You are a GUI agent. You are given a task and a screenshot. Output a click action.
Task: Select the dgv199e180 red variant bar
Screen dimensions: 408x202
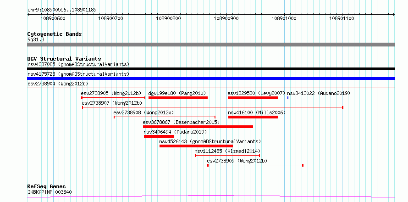point(178,98)
